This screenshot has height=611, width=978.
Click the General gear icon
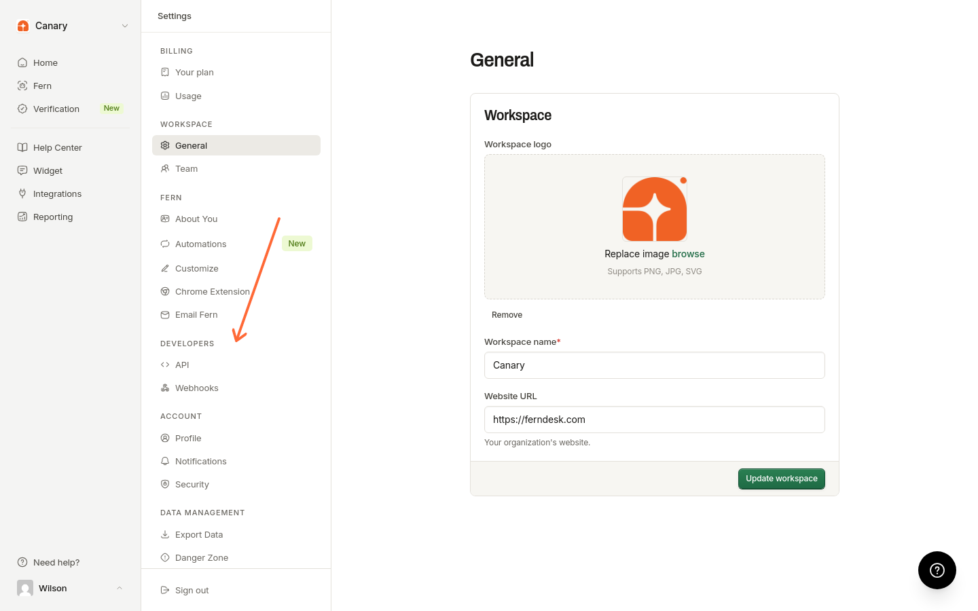pos(165,145)
